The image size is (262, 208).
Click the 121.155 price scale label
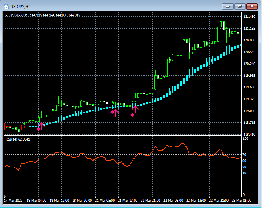[249, 29]
